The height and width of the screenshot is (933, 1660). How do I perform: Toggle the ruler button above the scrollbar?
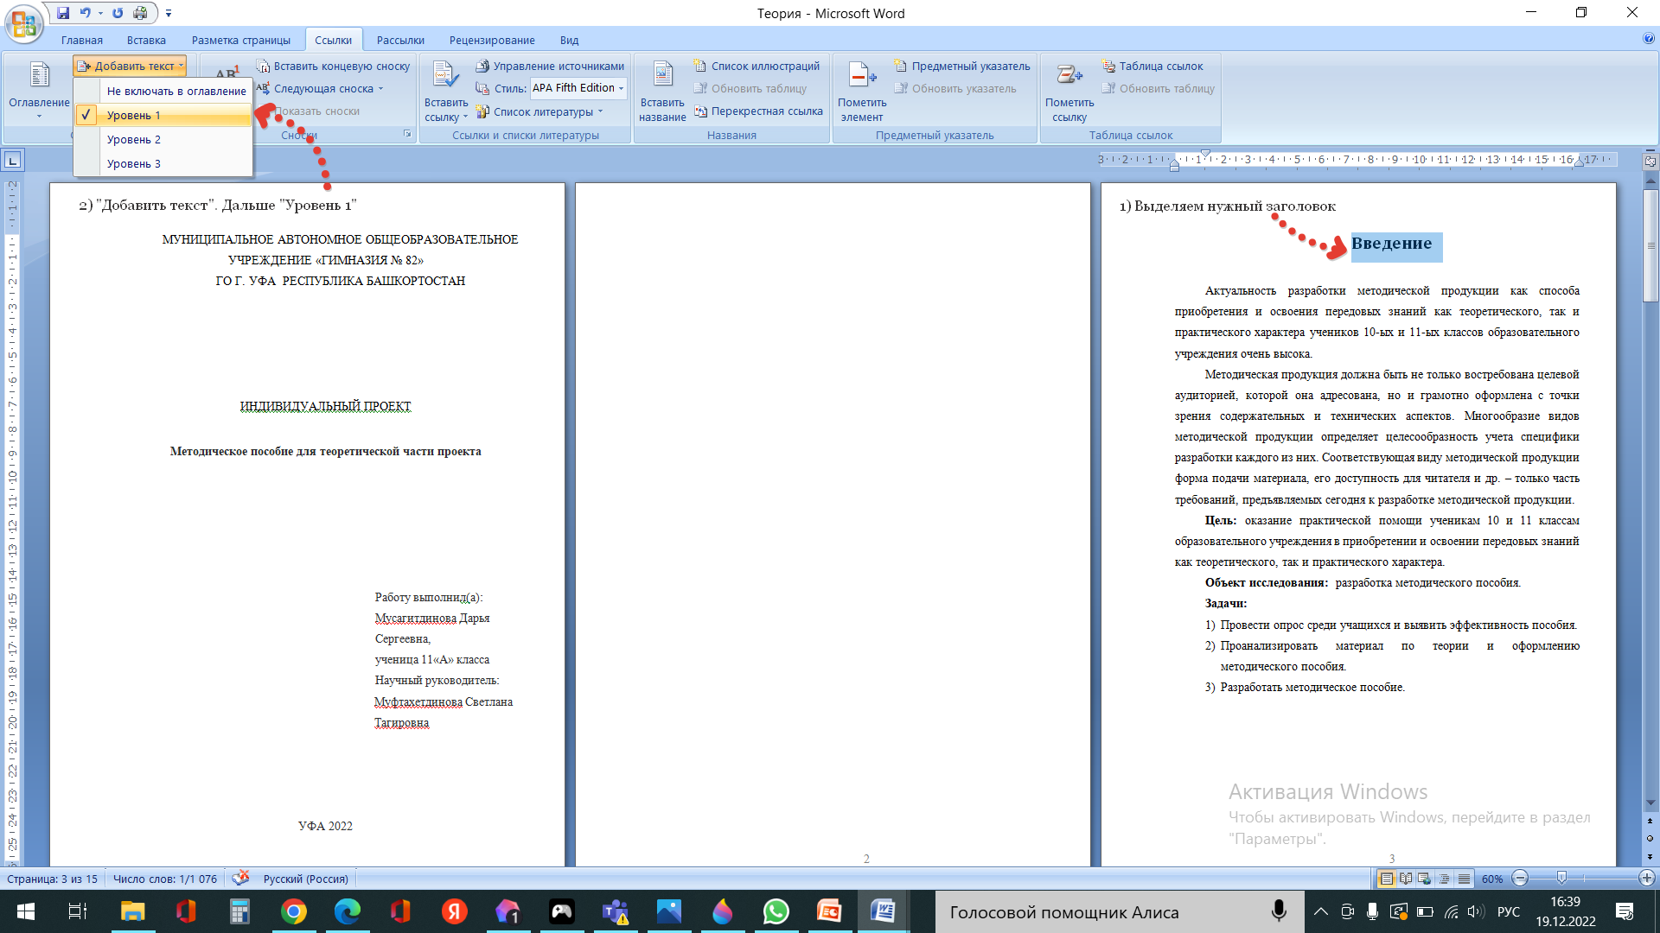pos(1650,161)
